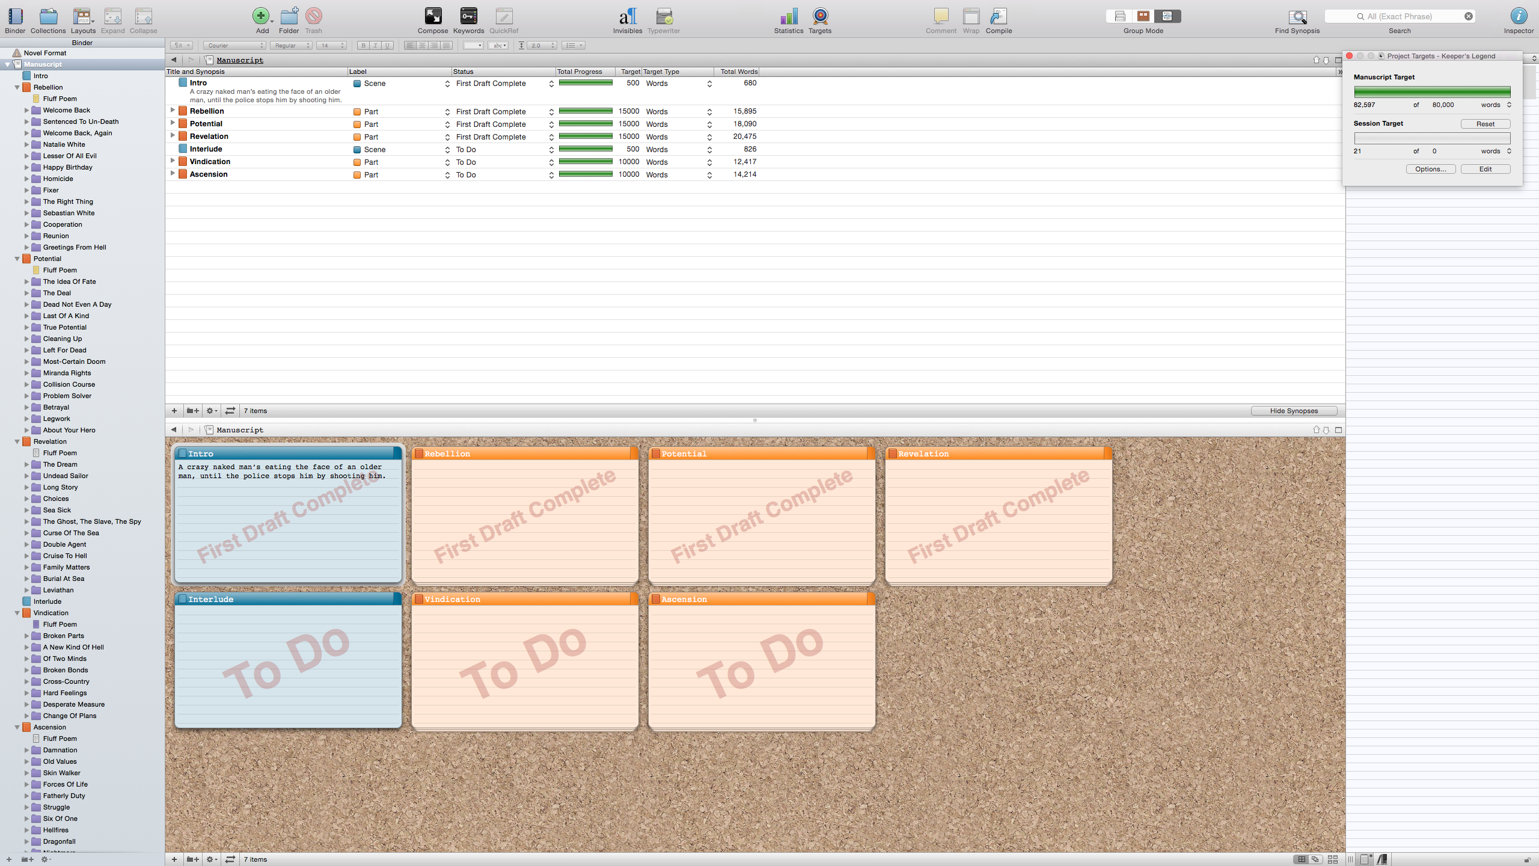Image resolution: width=1539 pixels, height=866 pixels.
Task: Toggle corkboard view in Group Mode
Action: pyautogui.click(x=1143, y=16)
